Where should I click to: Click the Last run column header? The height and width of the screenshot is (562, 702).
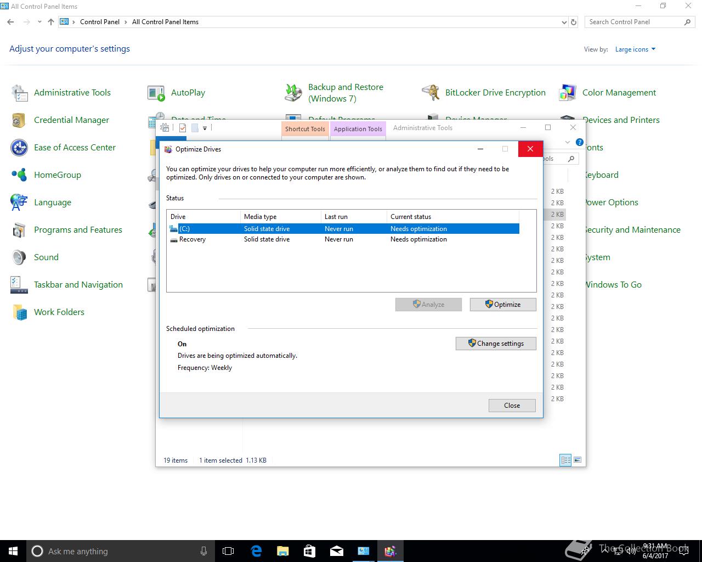tap(354, 217)
